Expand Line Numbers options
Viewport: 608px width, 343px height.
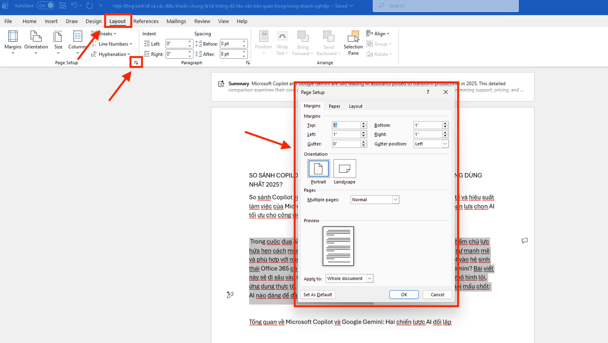112,44
